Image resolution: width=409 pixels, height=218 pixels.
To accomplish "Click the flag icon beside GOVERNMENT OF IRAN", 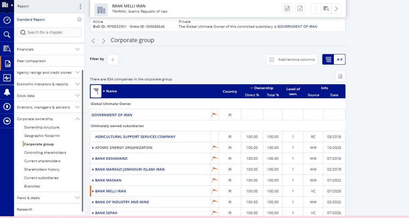I will click(214, 115).
